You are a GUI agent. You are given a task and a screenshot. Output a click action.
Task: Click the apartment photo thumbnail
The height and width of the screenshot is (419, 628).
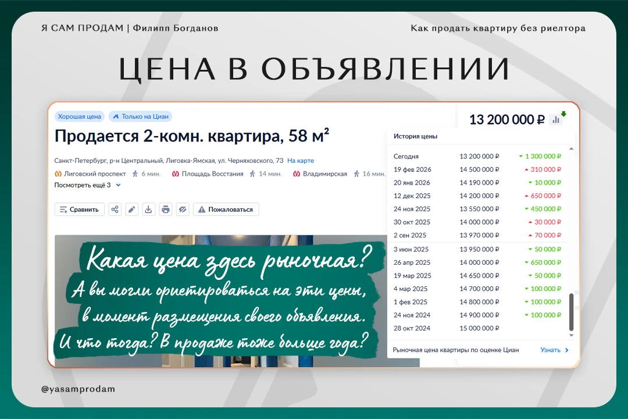[237, 301]
